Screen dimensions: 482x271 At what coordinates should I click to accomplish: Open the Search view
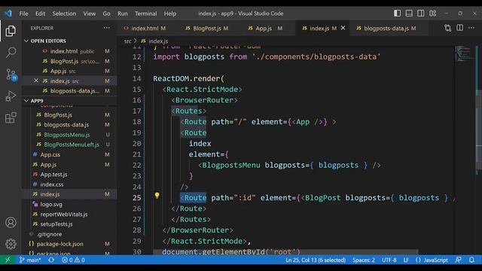pos(11,53)
